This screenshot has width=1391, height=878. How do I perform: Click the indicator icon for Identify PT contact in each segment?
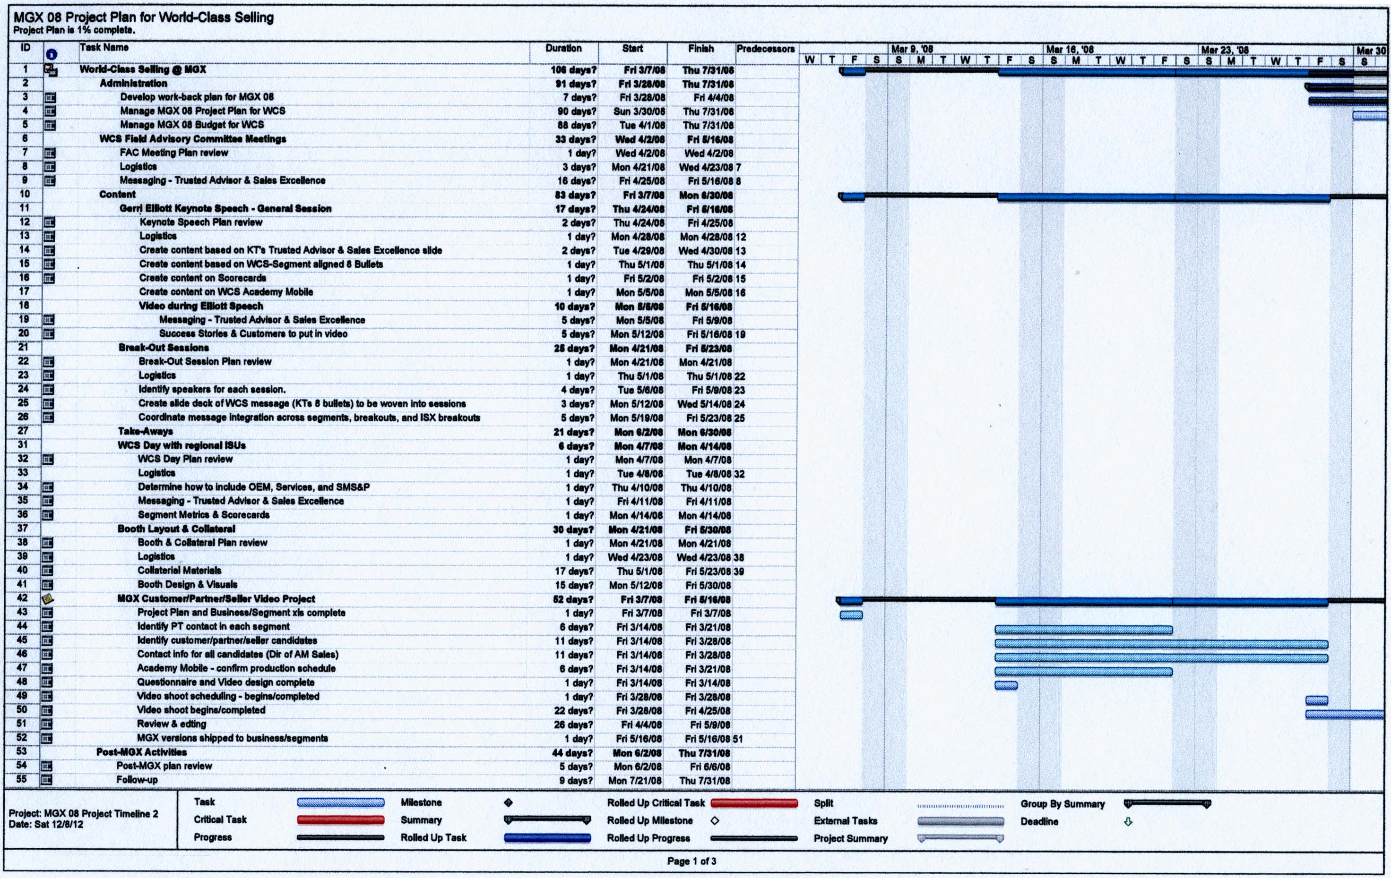pyautogui.click(x=47, y=627)
